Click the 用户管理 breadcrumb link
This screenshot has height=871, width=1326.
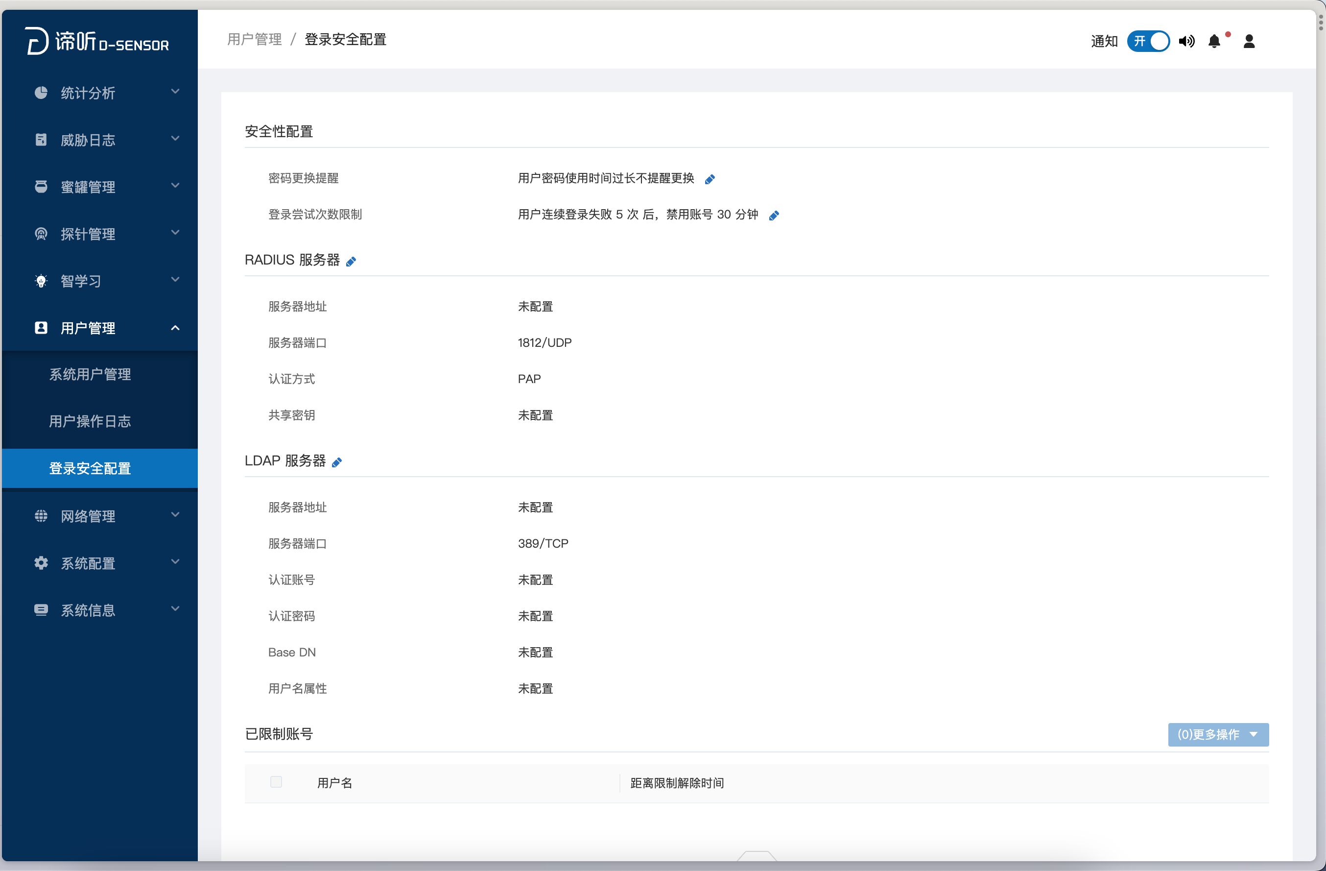pyautogui.click(x=255, y=40)
